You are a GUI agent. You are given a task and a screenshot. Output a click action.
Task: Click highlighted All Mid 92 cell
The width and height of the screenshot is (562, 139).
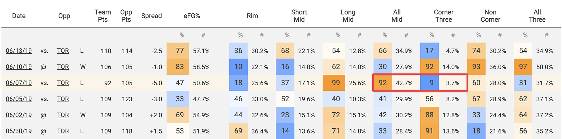click(x=383, y=83)
